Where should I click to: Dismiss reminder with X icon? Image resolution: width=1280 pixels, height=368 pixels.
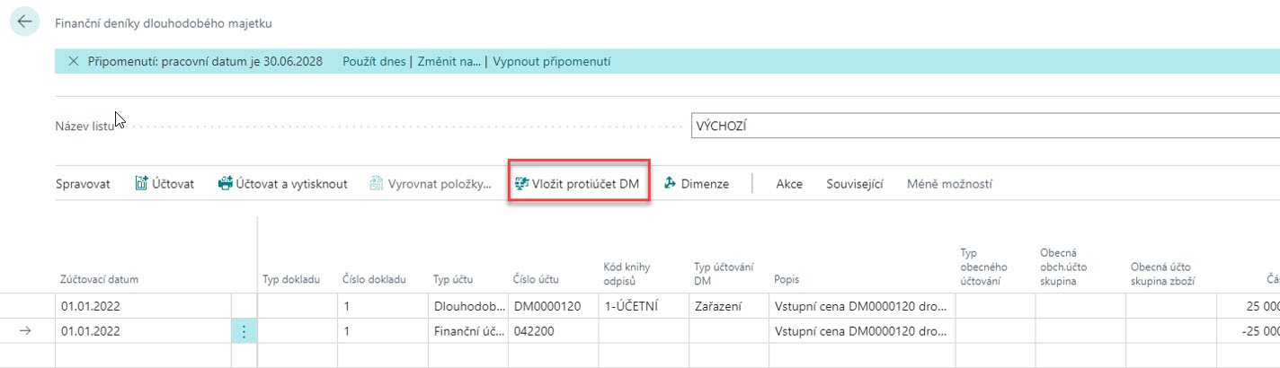[73, 62]
